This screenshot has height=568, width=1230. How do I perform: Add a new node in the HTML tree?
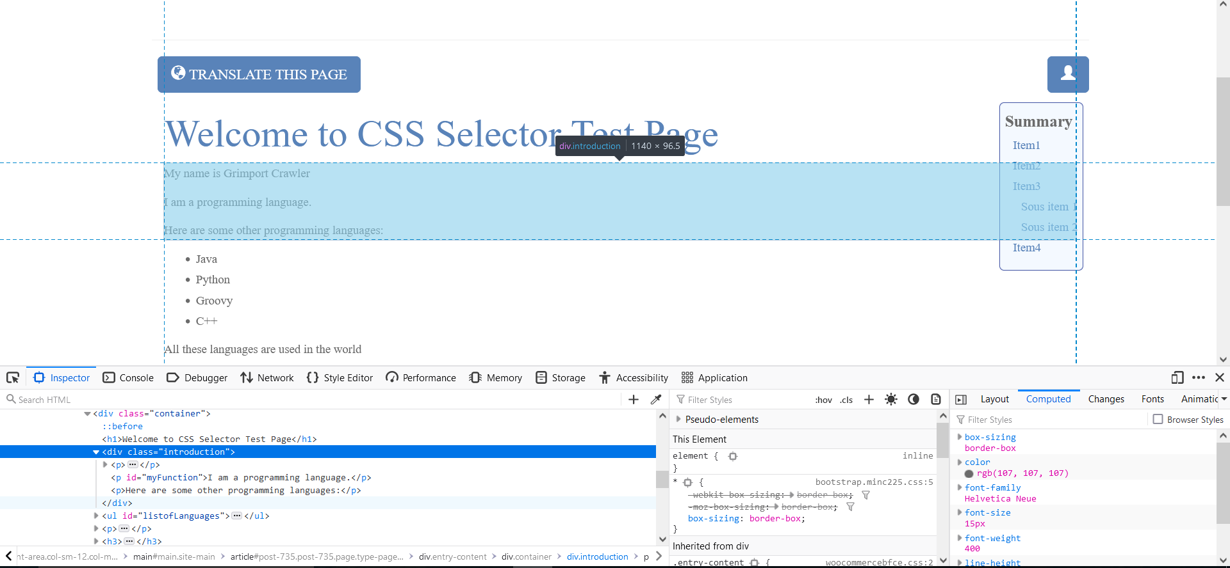[634, 399]
